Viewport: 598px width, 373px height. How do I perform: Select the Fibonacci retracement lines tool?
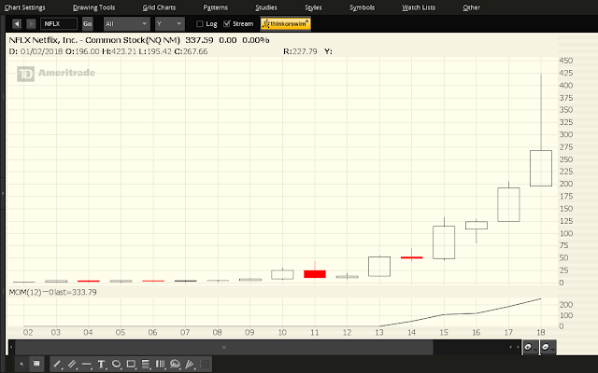pyautogui.click(x=146, y=365)
